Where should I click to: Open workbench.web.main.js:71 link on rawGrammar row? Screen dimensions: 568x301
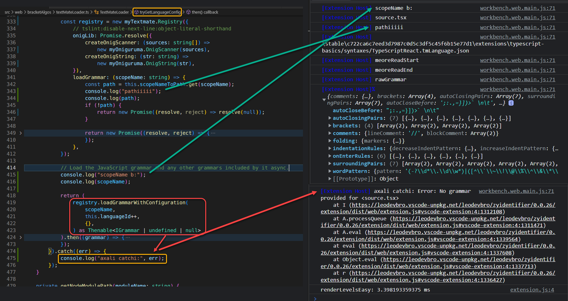point(517,79)
